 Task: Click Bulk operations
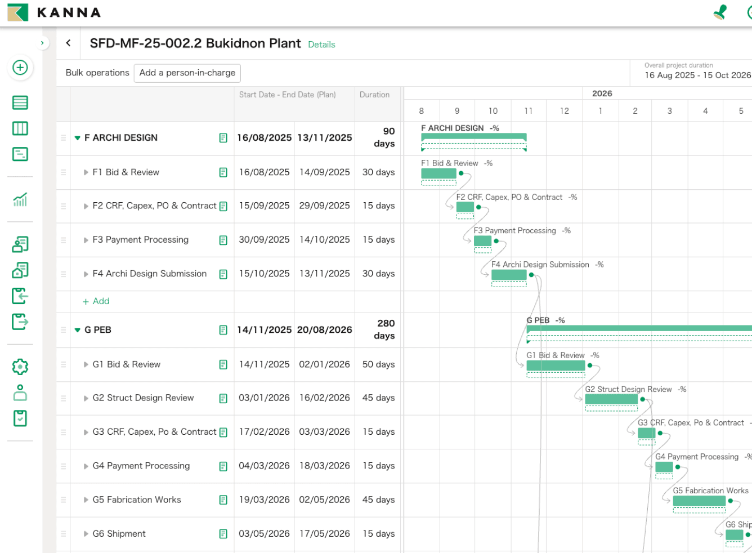(x=97, y=73)
